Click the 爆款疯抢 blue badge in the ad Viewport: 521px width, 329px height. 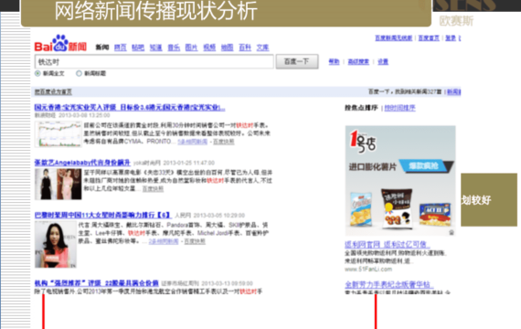pos(422,165)
